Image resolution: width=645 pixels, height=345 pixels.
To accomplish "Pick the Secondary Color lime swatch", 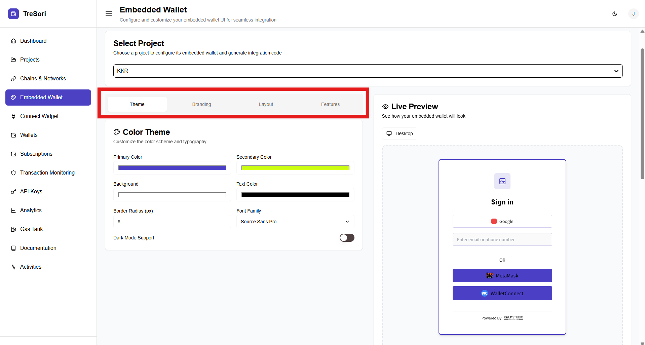I will (295, 168).
